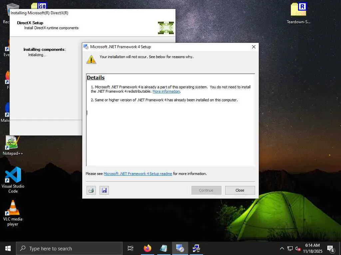341x255 pixels.
Task: Open the More information link
Action: 166,91
